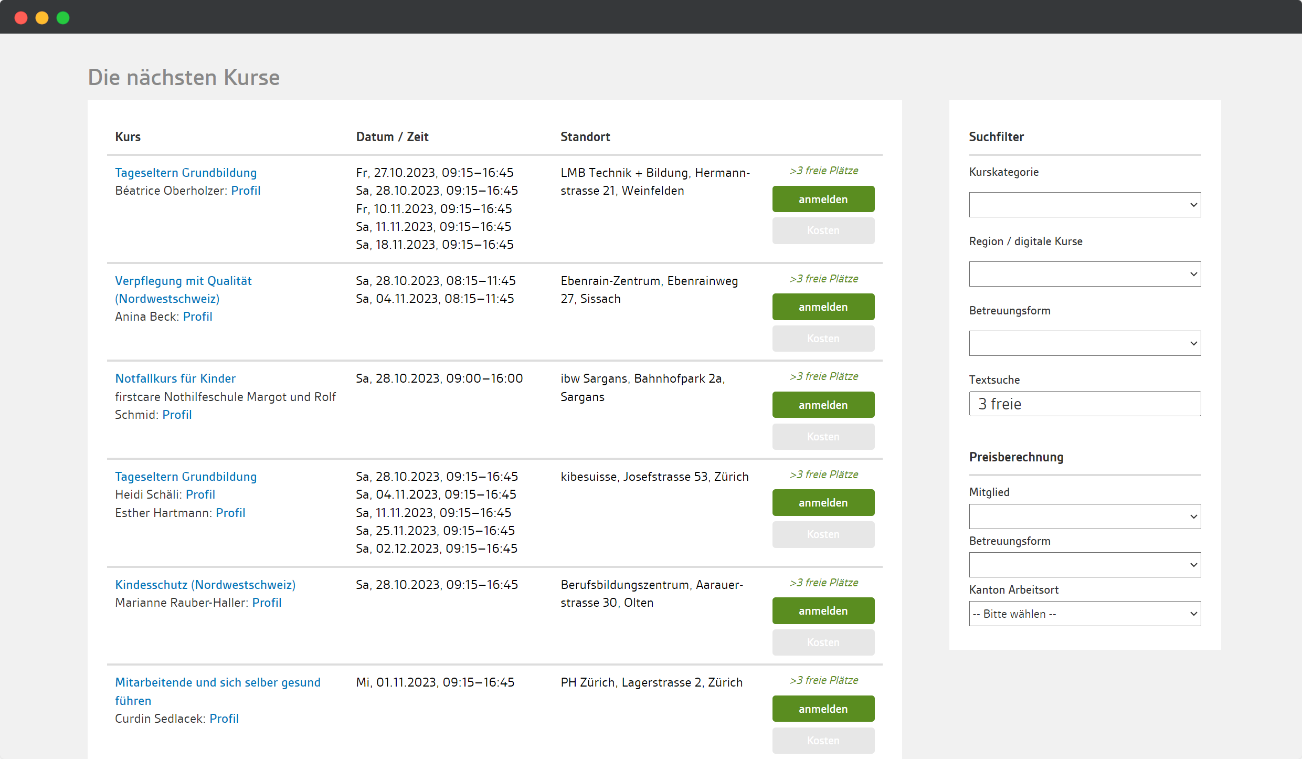Click anmelden for the Olten course
This screenshot has height=759, width=1302.
tap(823, 610)
